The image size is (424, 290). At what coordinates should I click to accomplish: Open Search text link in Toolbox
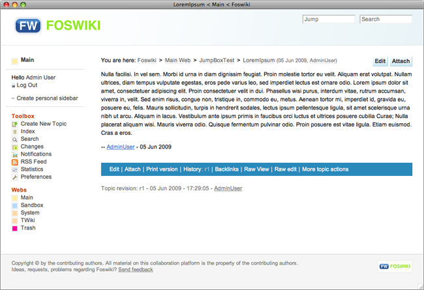pyautogui.click(x=30, y=139)
